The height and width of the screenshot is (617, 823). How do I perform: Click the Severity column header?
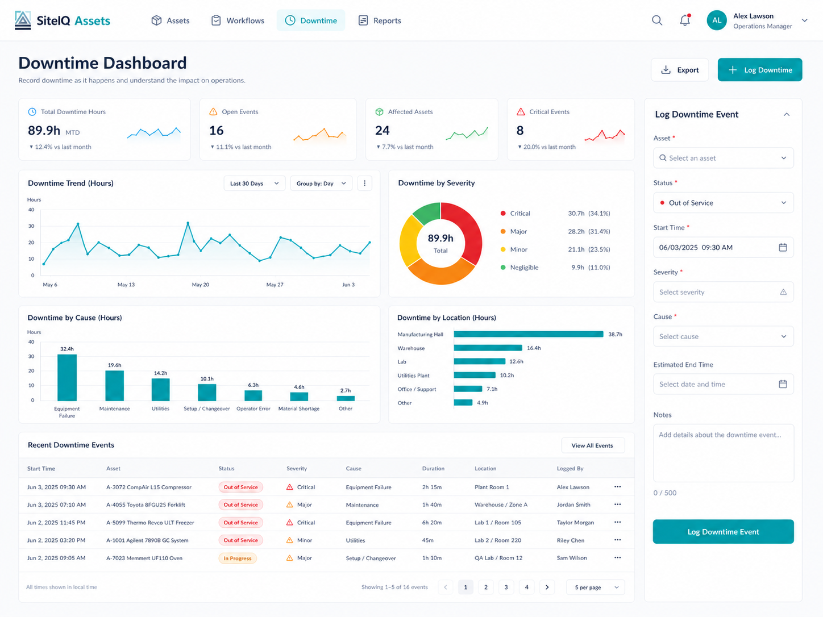[x=297, y=469]
